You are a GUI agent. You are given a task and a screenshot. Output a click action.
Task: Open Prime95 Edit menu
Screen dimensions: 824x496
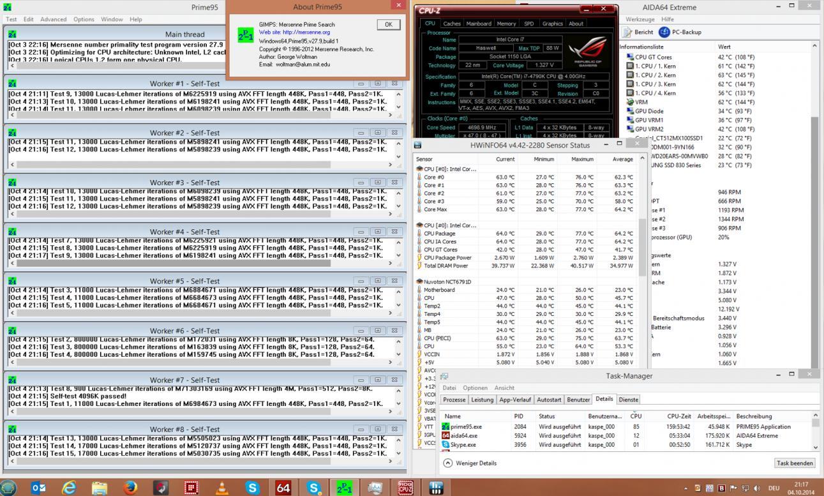29,19
